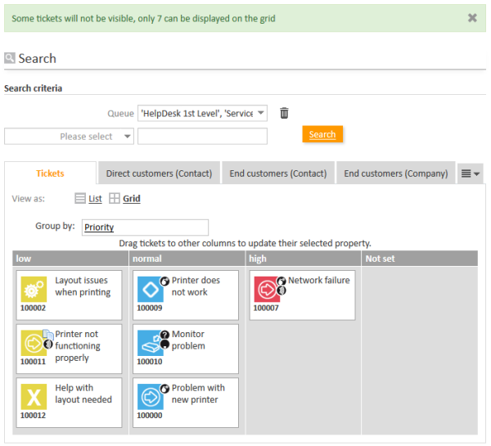Image resolution: width=491 pixels, height=446 pixels.
Task: Open the Direct customers (Contact) tab
Action: point(159,173)
